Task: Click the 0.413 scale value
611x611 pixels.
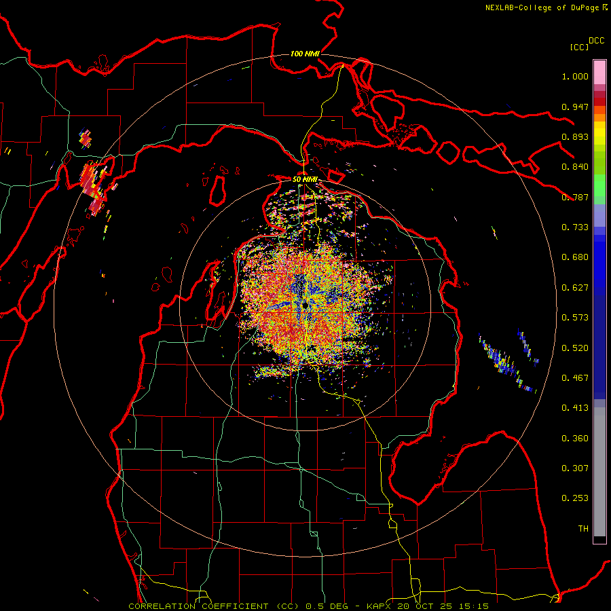Action: pos(575,408)
